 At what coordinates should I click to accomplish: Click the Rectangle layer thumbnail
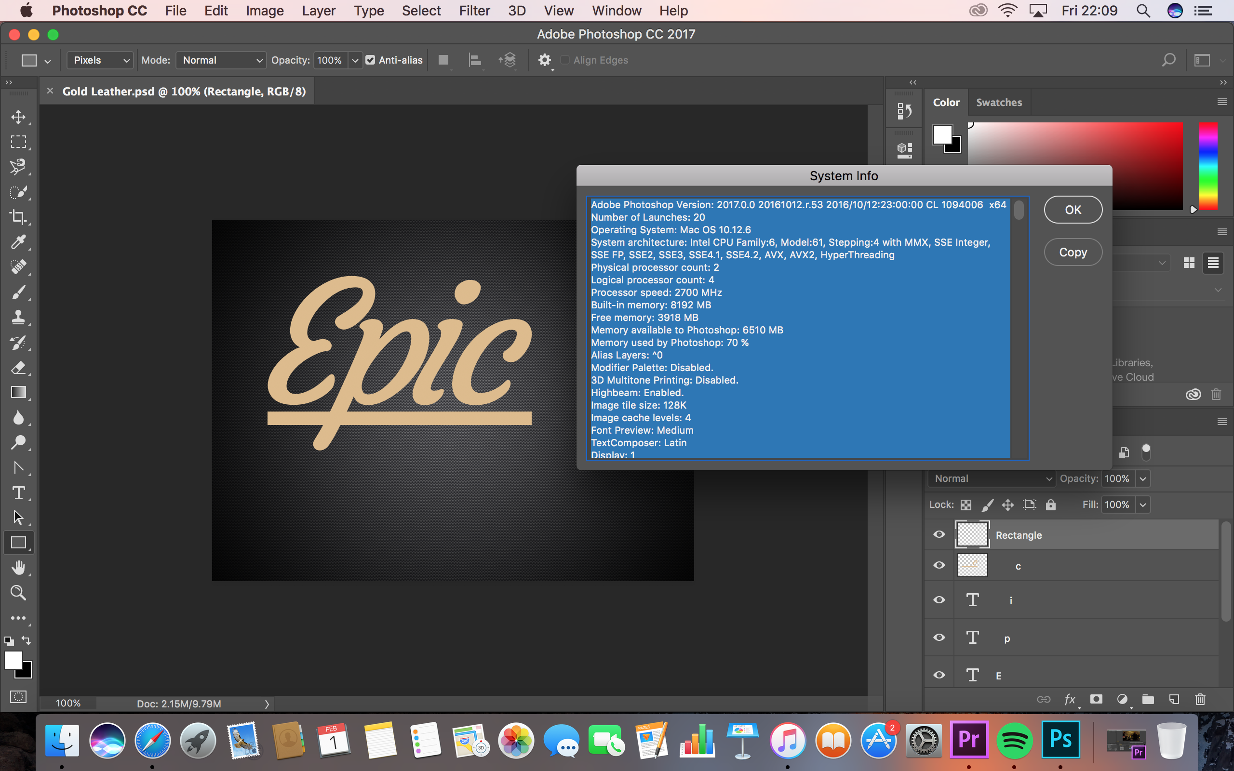pos(972,534)
